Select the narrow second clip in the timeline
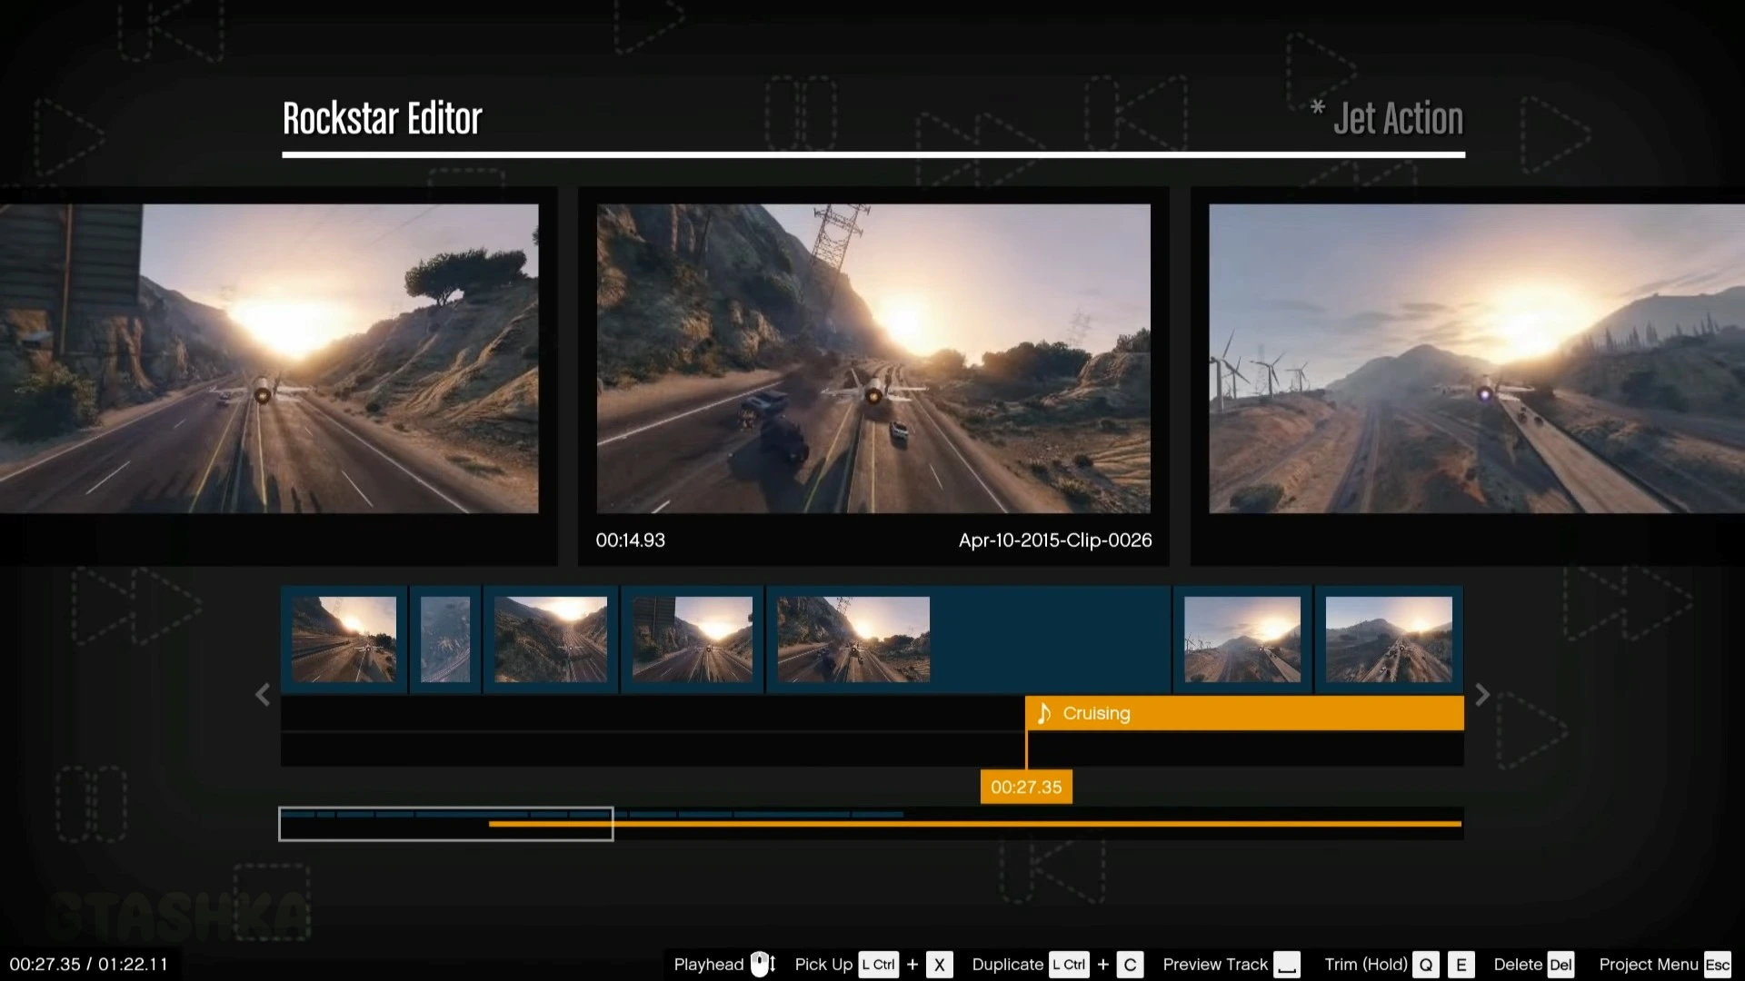 [445, 639]
